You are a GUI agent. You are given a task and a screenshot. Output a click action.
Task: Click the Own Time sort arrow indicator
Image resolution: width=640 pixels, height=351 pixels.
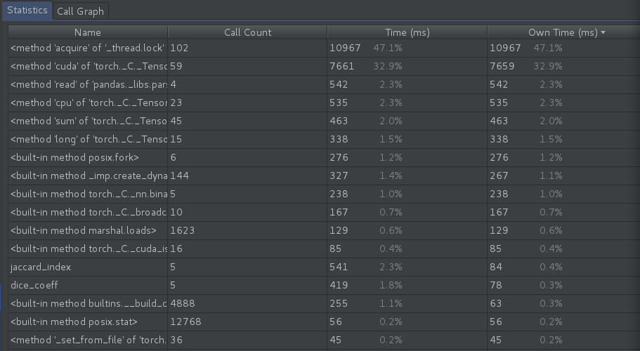pos(603,32)
